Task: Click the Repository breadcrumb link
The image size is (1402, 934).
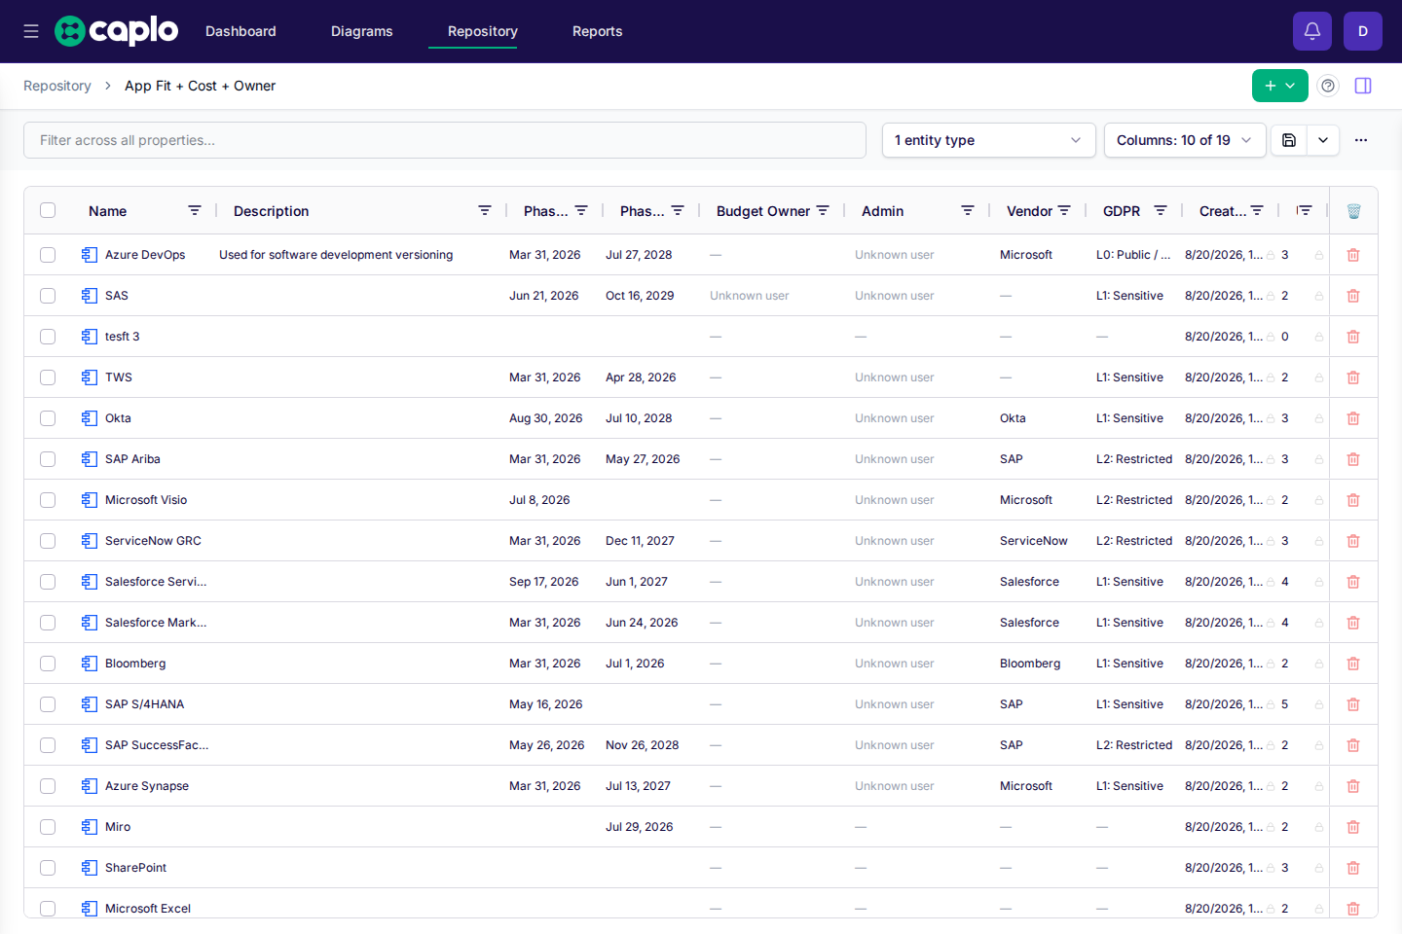Action: (x=57, y=86)
